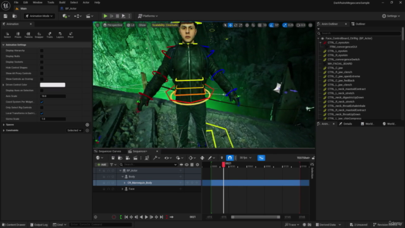The width and height of the screenshot is (405, 228).
Task: Enable the Display Nulls checkbox
Action: click(x=42, y=56)
